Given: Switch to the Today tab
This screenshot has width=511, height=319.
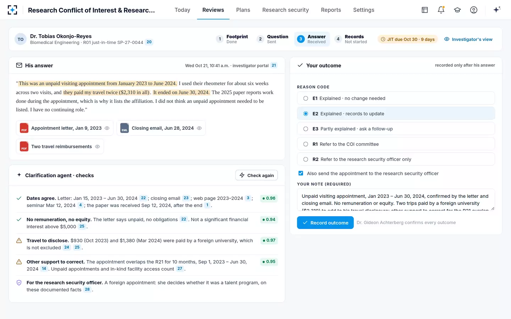Looking at the screenshot, I should (182, 10).
